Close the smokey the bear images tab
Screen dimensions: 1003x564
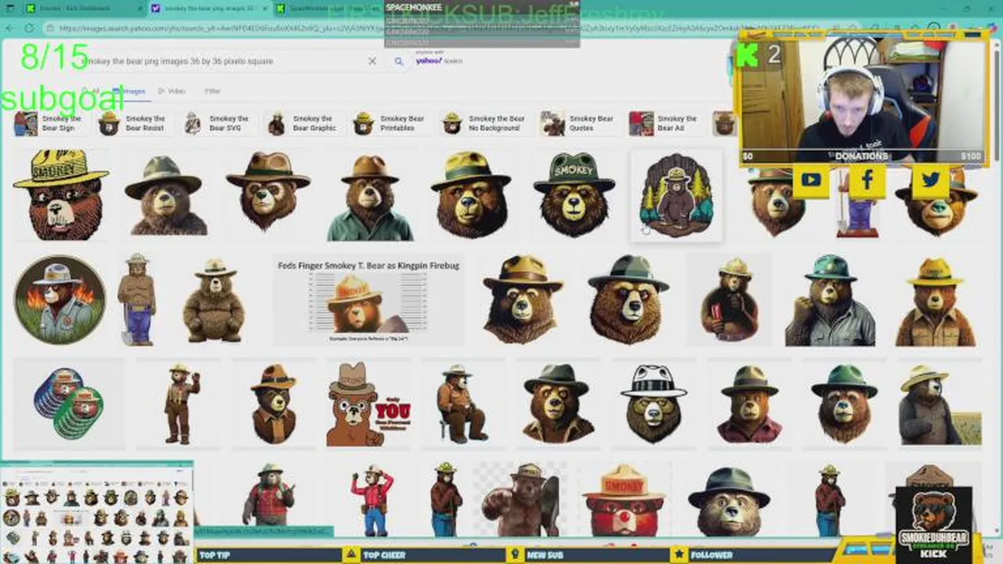click(264, 9)
